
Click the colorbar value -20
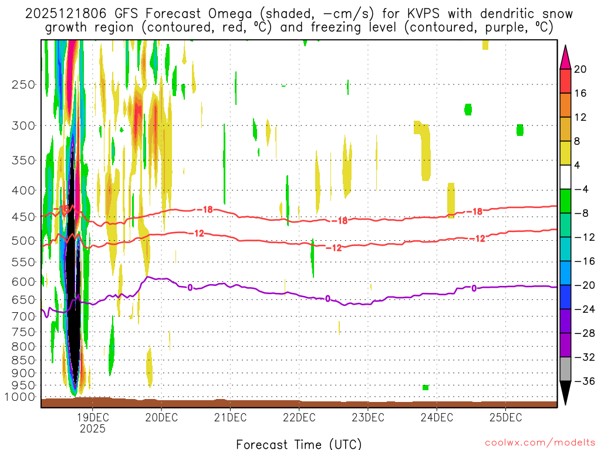pyautogui.click(x=584, y=285)
